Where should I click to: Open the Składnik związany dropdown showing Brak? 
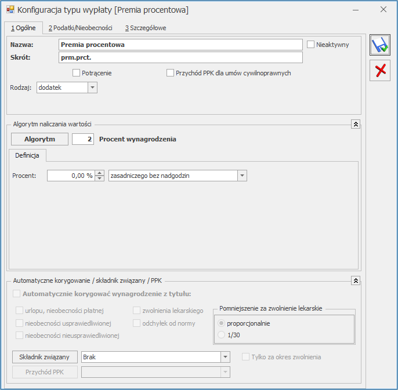pyautogui.click(x=225, y=357)
